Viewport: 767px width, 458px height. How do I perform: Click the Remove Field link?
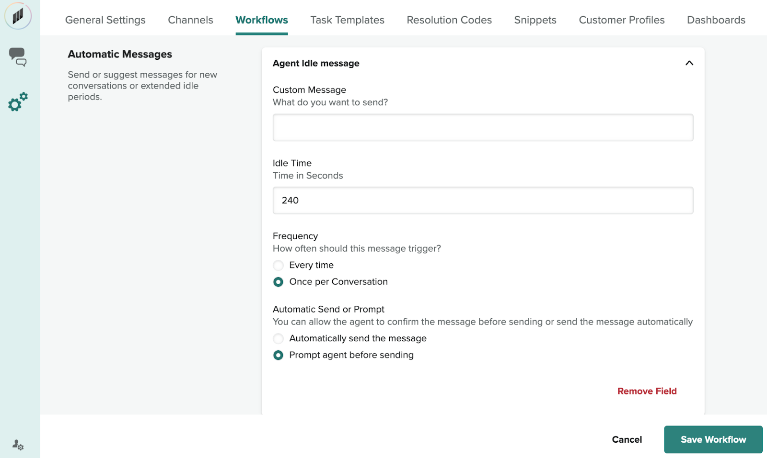click(x=647, y=391)
